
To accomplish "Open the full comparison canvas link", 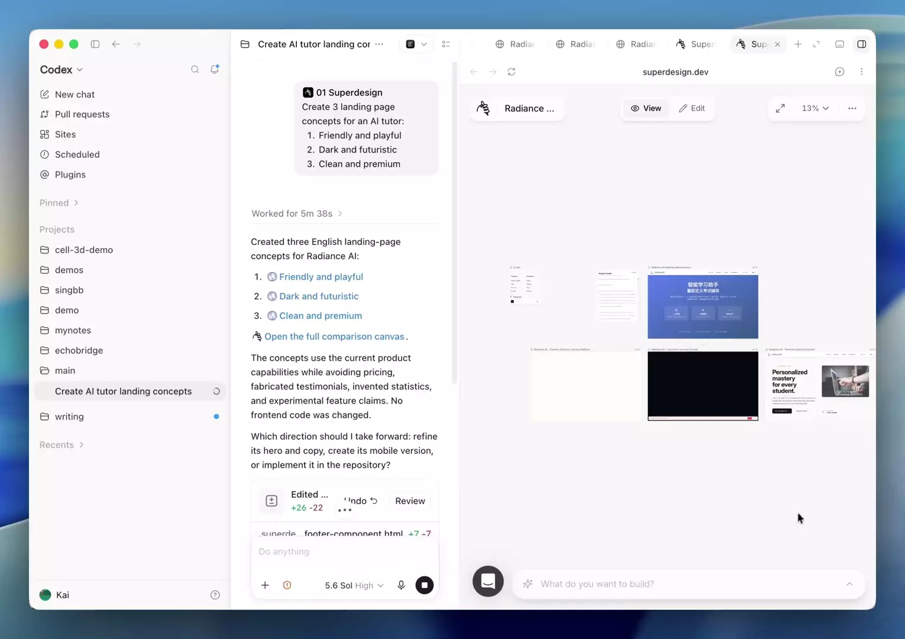I will coord(334,336).
